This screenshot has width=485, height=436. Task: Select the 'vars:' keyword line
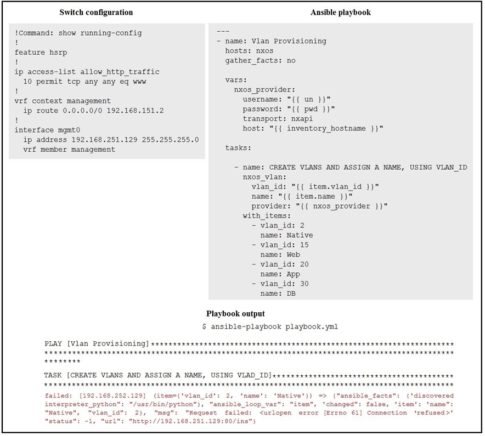coord(236,80)
